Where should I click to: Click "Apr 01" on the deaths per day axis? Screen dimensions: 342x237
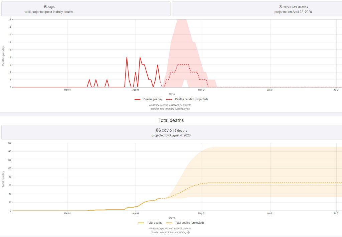(x=136, y=90)
